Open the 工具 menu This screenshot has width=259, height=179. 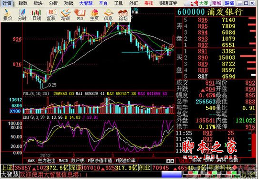click(118, 3)
